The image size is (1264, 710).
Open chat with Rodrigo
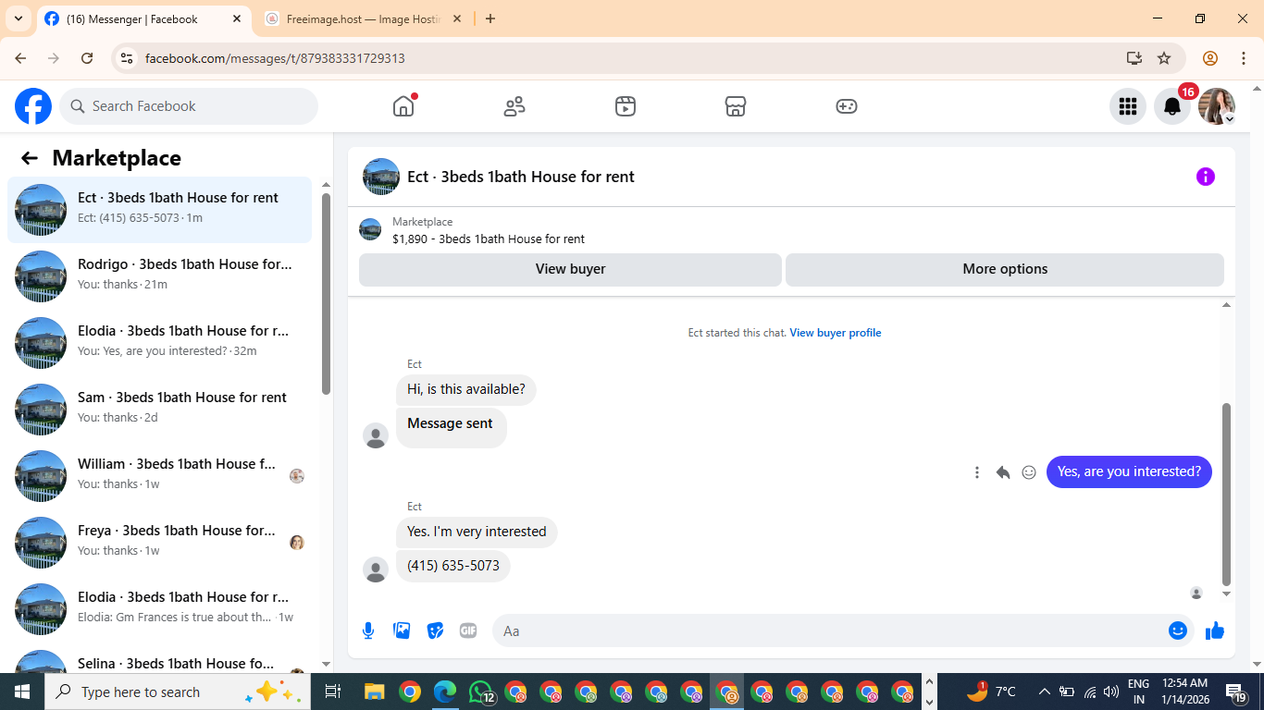point(159,276)
